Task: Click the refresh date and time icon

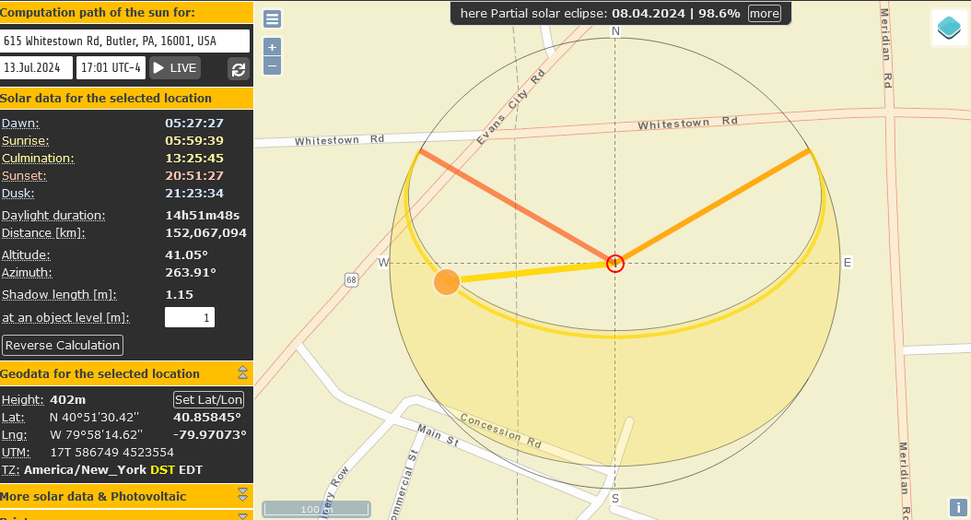Action: (239, 69)
